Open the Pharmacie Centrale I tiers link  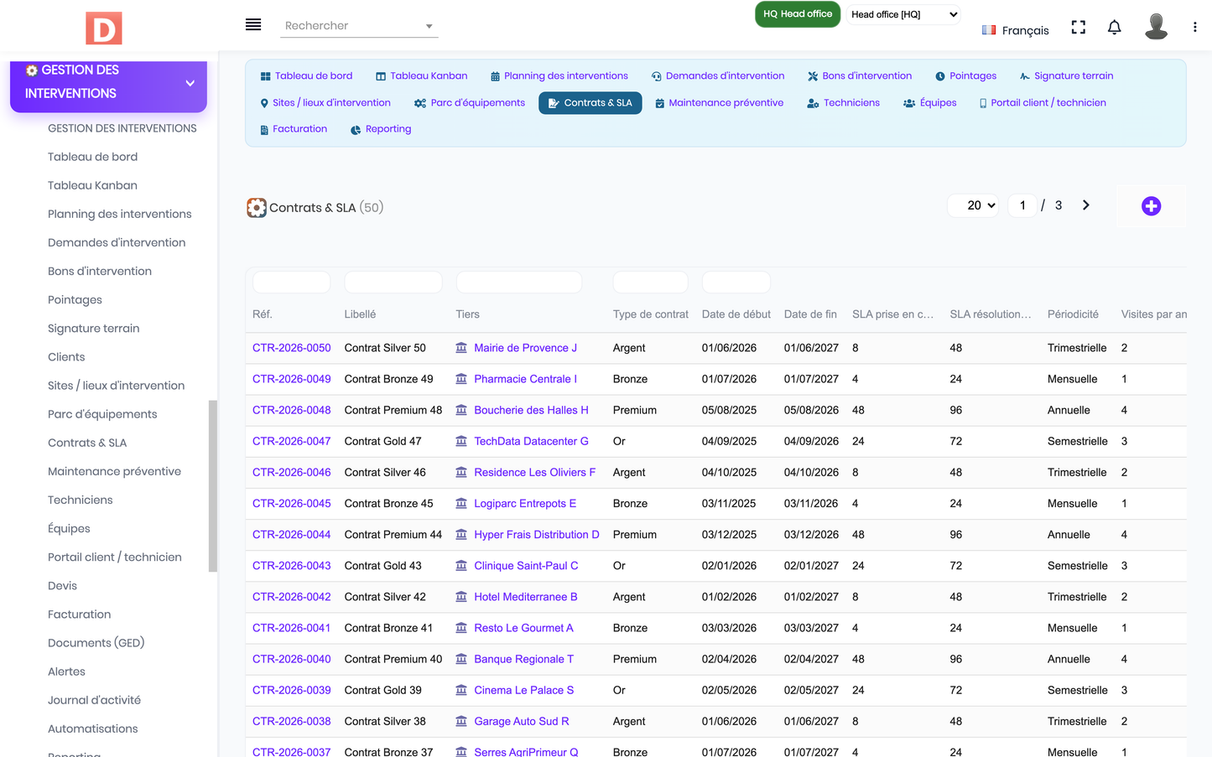point(525,378)
